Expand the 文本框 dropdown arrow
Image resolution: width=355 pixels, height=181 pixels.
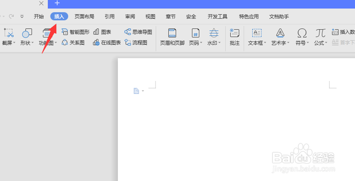coord(265,43)
